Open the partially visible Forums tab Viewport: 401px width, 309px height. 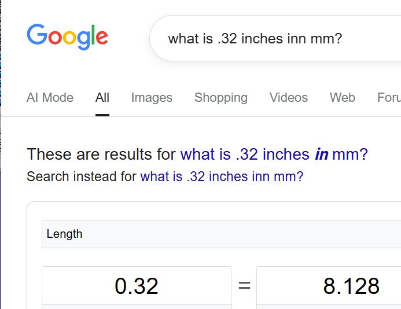pyautogui.click(x=389, y=98)
